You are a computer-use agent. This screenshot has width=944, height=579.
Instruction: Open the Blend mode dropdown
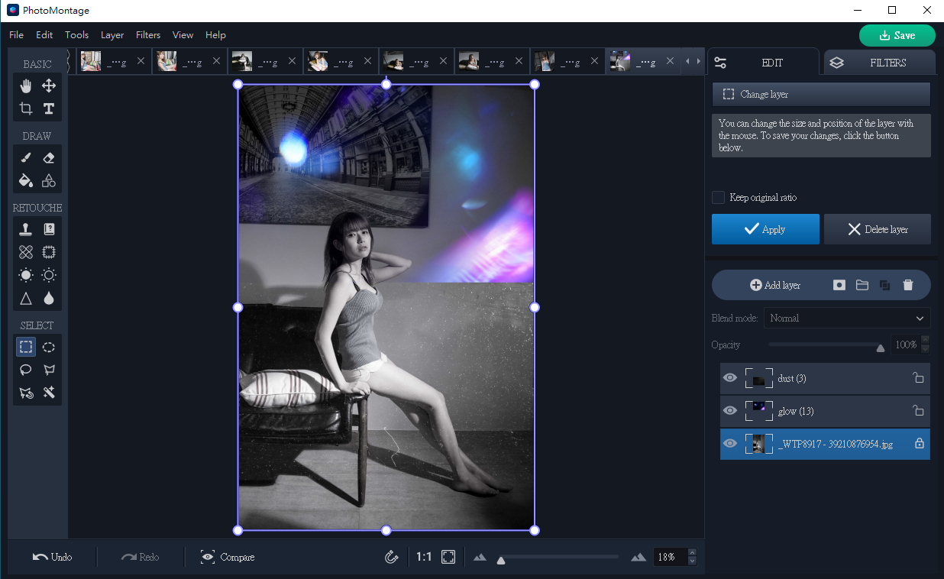[x=847, y=318]
